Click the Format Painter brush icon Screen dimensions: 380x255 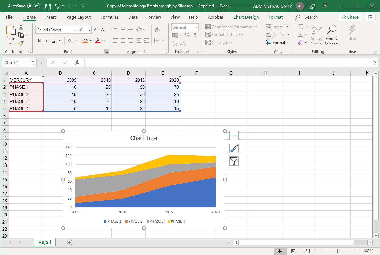(x=21, y=43)
